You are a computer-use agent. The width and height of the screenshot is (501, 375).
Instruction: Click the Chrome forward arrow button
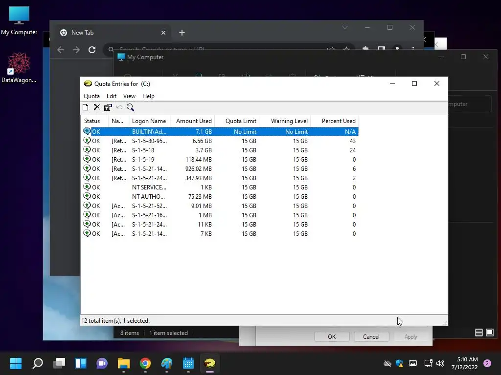point(76,50)
